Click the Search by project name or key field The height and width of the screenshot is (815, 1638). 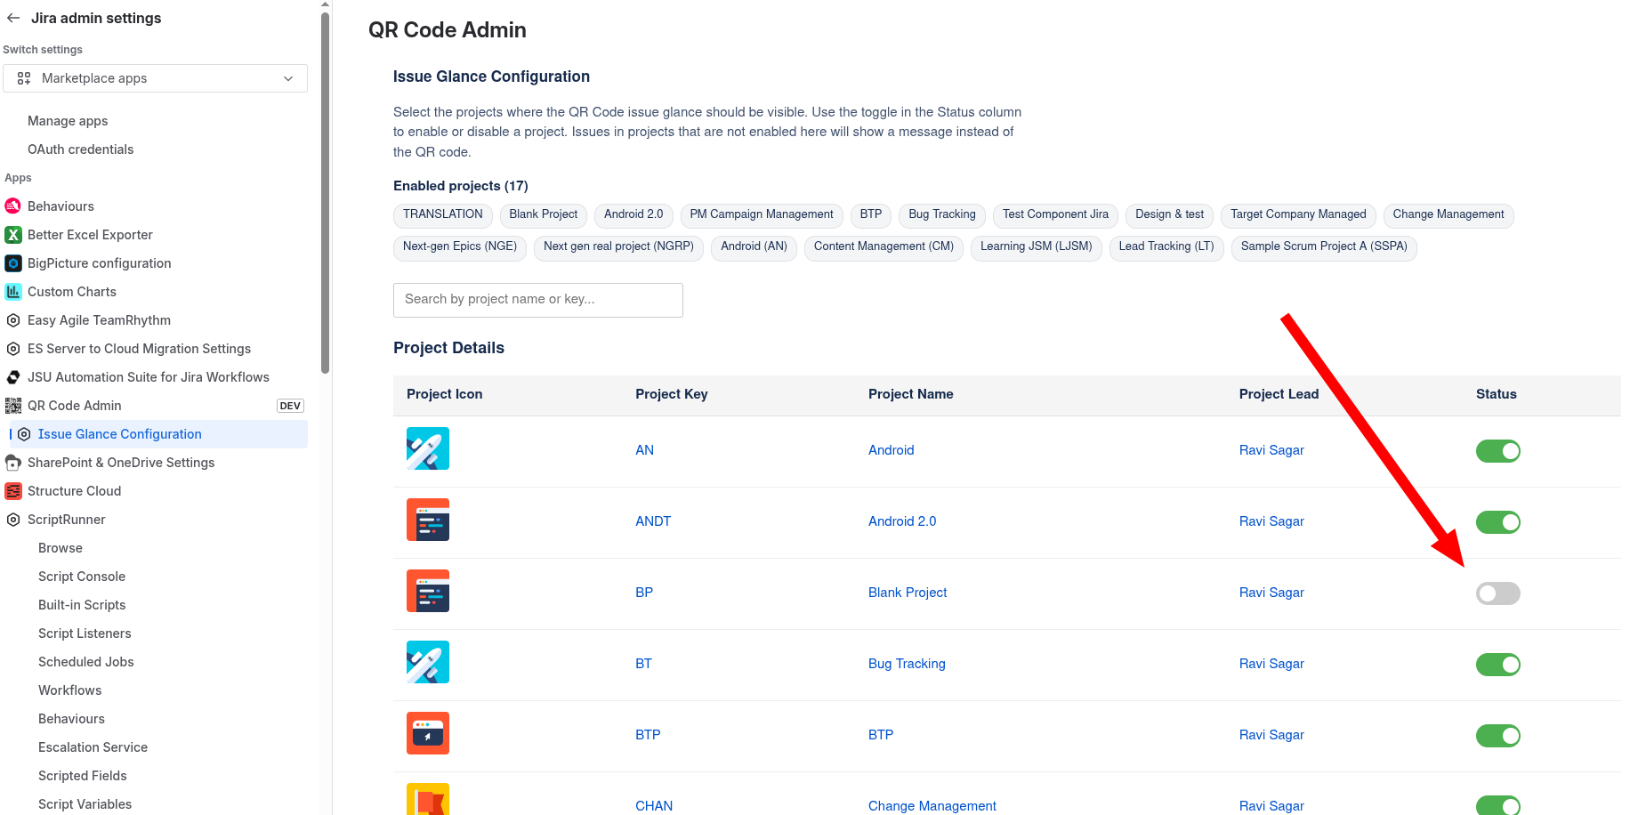(538, 300)
